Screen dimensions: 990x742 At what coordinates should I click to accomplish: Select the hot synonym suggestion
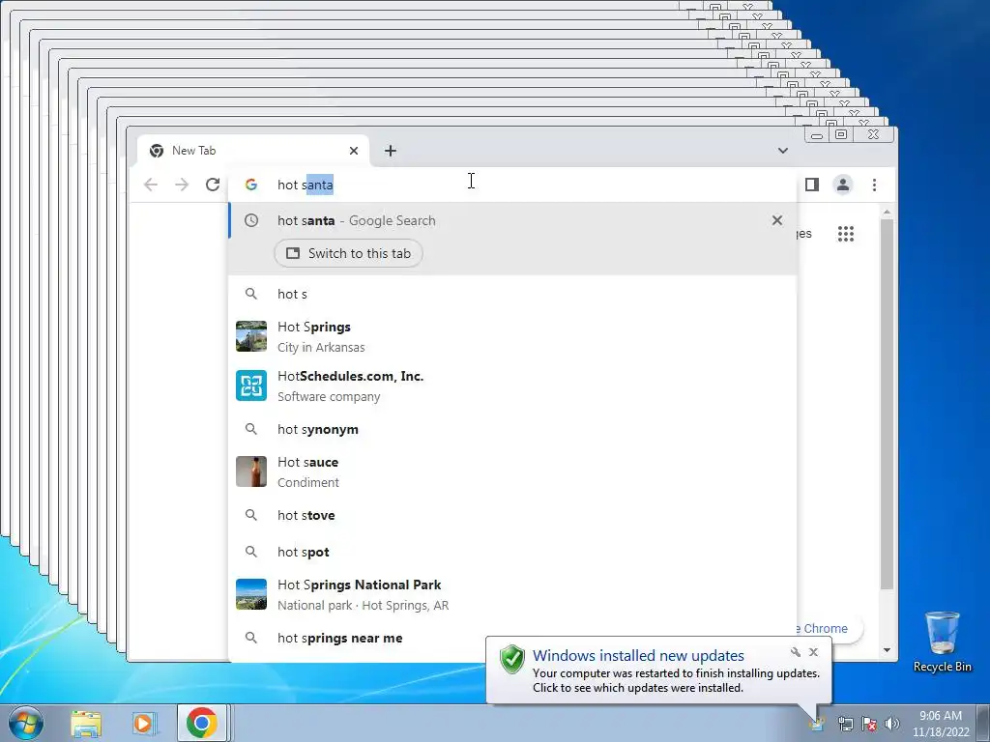click(512, 429)
